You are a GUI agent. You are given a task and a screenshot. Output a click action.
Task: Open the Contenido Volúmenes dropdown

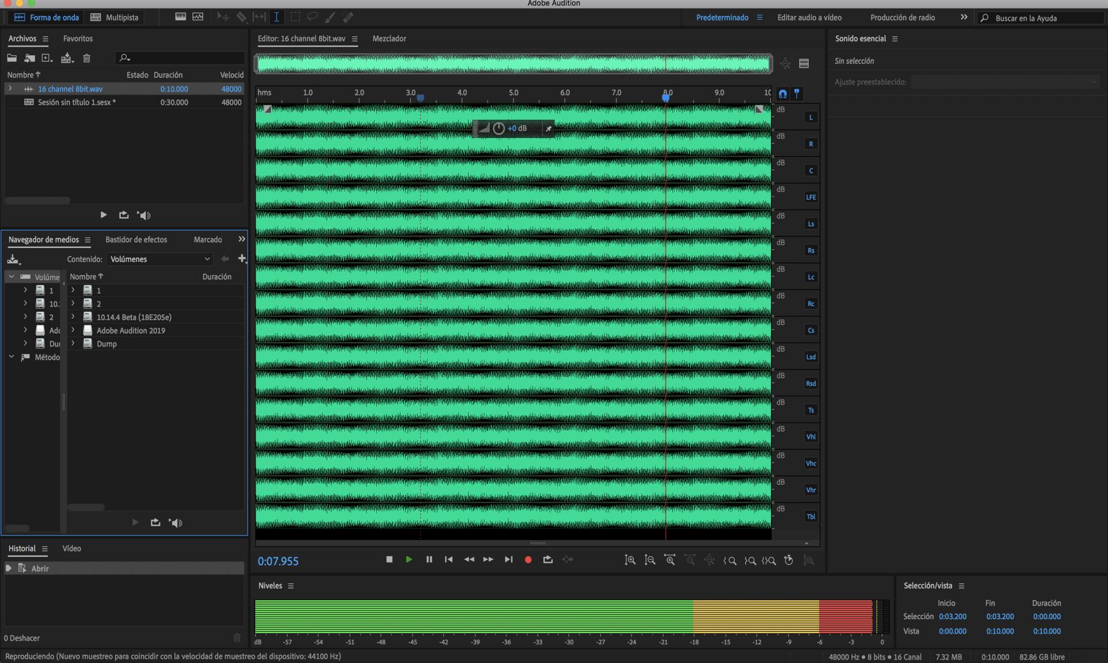point(160,259)
